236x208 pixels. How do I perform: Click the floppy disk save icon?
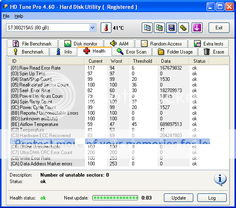(171, 28)
